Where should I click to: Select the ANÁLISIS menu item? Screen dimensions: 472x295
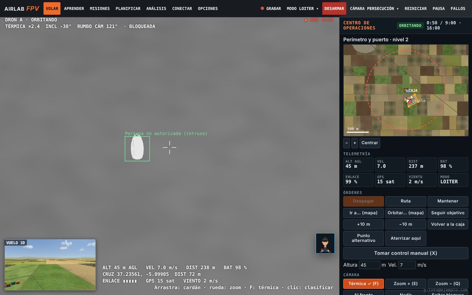pos(156,8)
